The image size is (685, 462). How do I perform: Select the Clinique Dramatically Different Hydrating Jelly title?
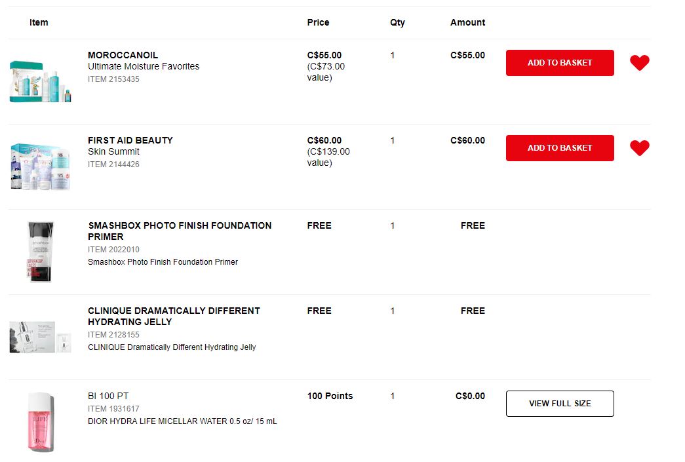[x=174, y=316]
